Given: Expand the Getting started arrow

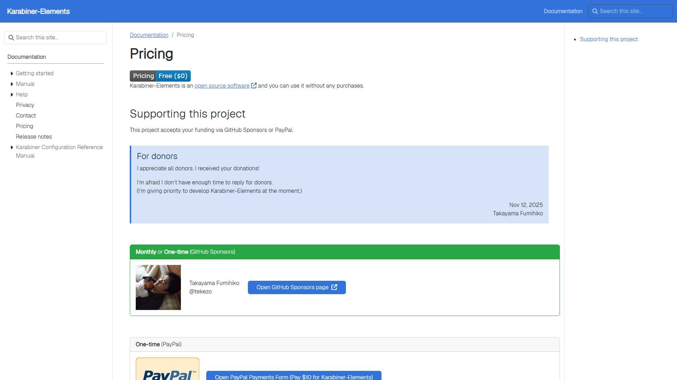Looking at the screenshot, I should (12, 74).
